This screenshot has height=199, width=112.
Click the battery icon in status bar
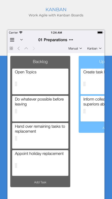tap(100, 33)
